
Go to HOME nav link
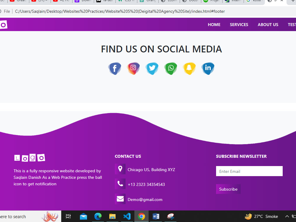(214, 25)
